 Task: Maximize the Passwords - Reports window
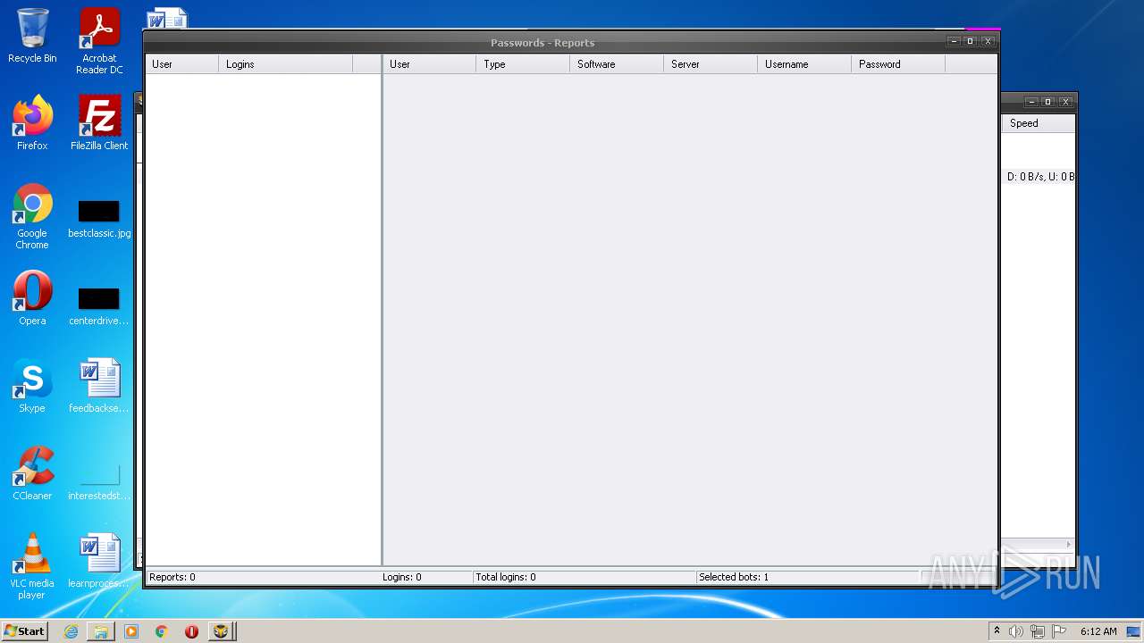[971, 41]
